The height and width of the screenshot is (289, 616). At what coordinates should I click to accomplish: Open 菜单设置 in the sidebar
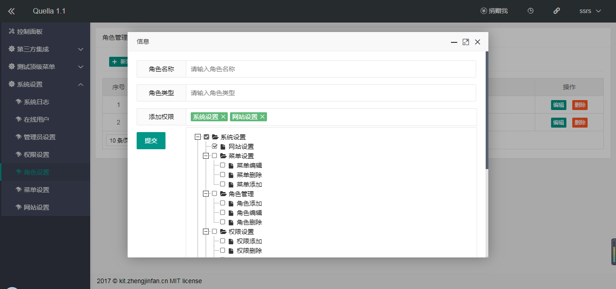[45, 190]
